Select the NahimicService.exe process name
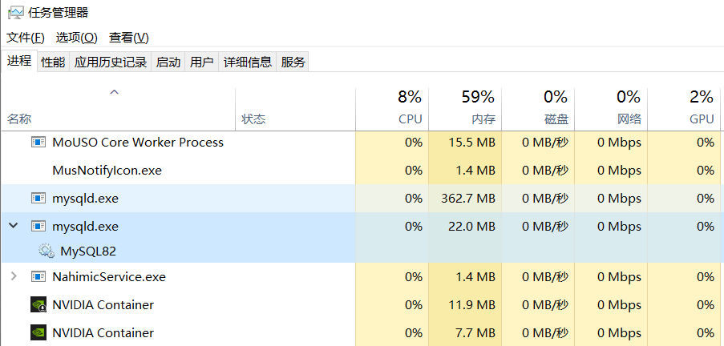The width and height of the screenshot is (724, 346). (x=109, y=277)
